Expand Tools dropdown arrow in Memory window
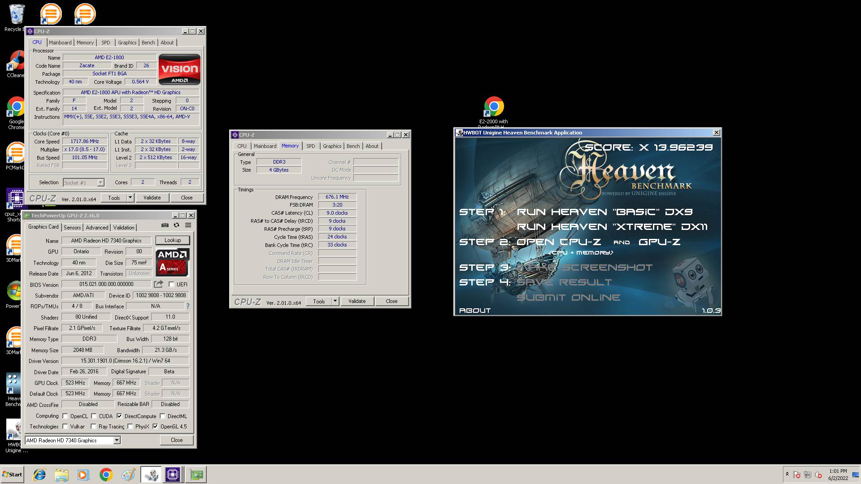The image size is (861, 484). click(x=335, y=301)
